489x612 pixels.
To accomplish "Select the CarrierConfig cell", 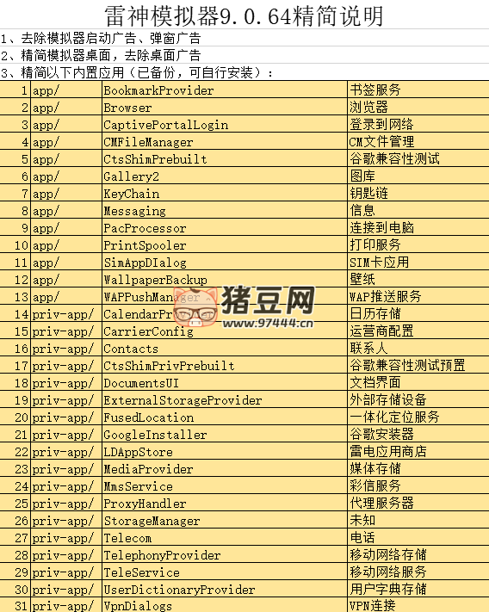I will click(225, 331).
